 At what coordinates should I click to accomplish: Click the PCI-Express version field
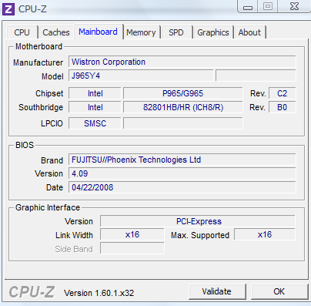tap(198, 221)
